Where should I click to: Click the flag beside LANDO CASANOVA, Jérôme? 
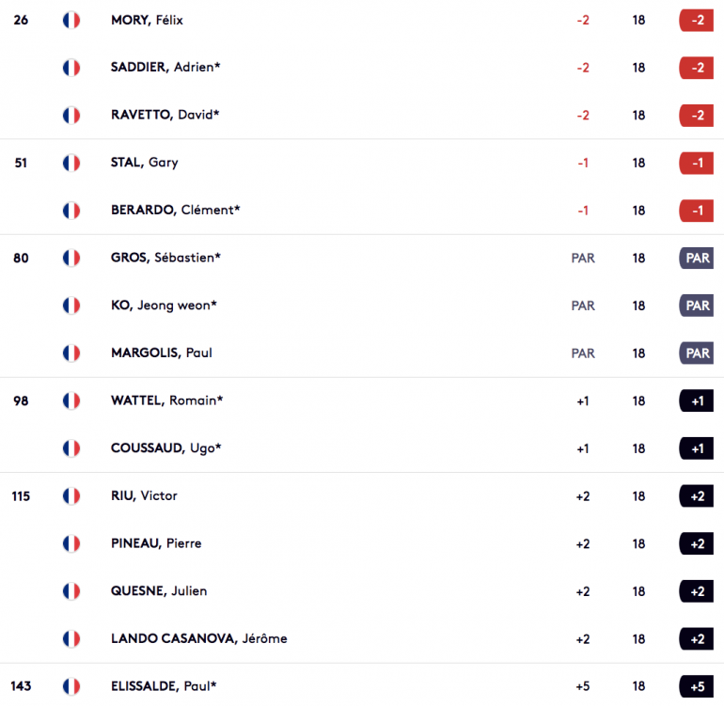[x=71, y=638]
